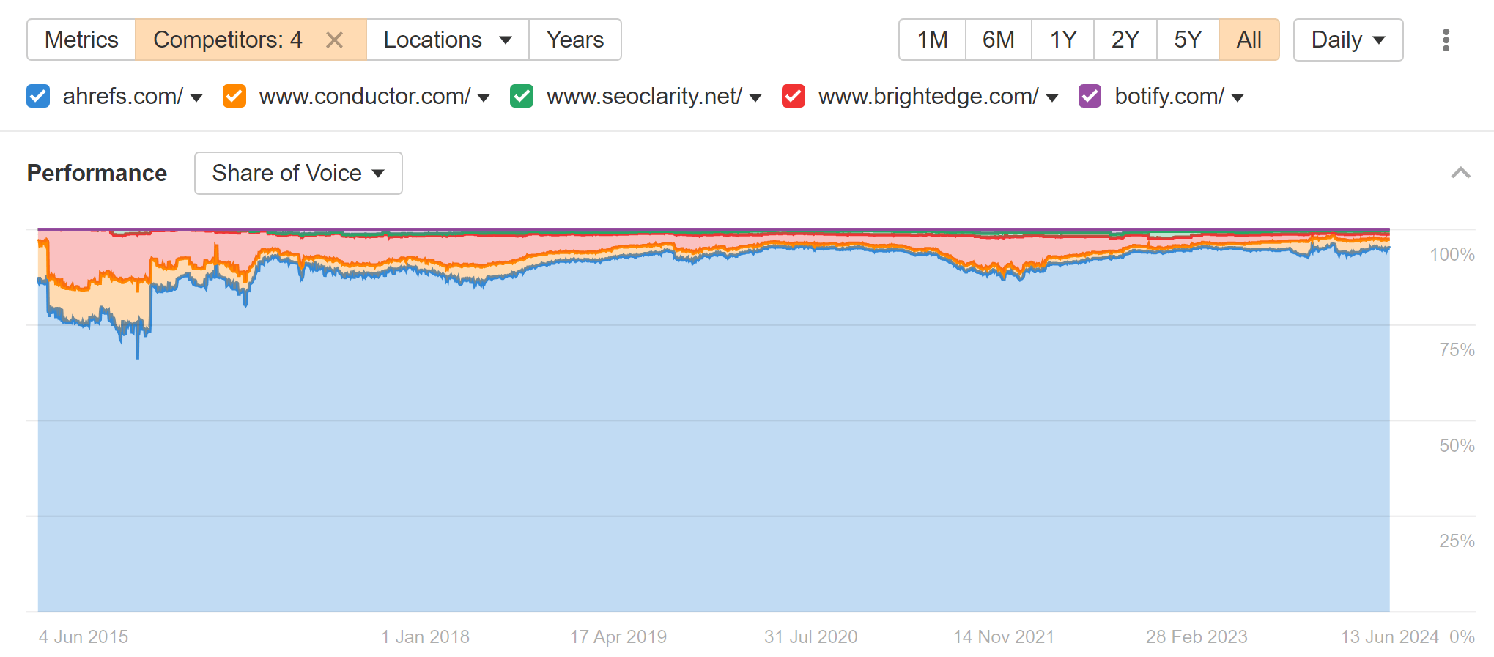
Task: Open the Daily granularity dropdown
Action: pos(1348,40)
